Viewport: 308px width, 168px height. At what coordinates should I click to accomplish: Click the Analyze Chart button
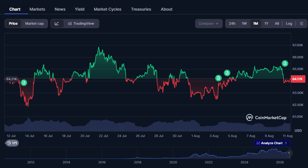tap(272, 143)
